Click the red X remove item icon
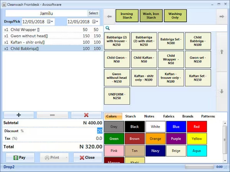This screenshot has width=230, height=172. pos(86,115)
